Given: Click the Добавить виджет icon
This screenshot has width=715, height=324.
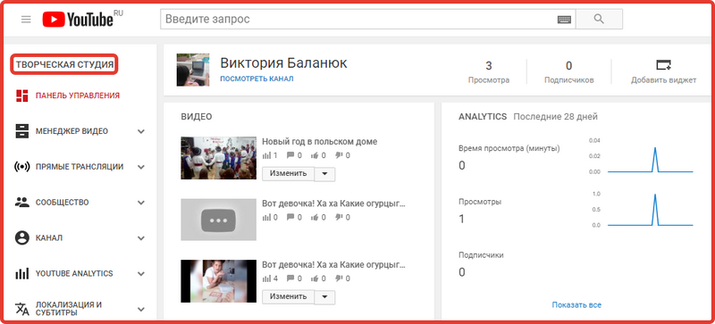Looking at the screenshot, I should pyautogui.click(x=663, y=65).
